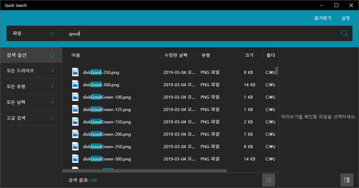The height and width of the screenshot is (188, 359).
Task: Click icon of diskGoodGreen-150.png
Action: click(75, 121)
